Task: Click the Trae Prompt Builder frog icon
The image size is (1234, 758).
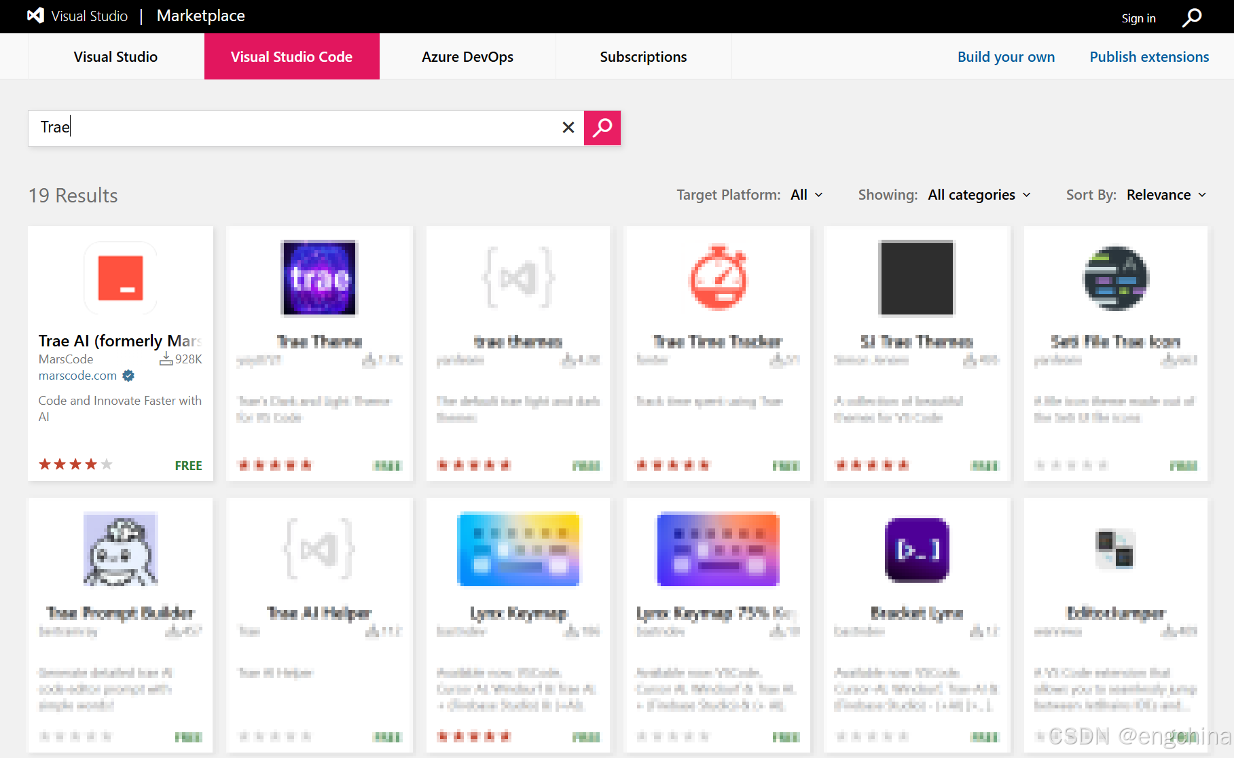Action: click(x=120, y=549)
